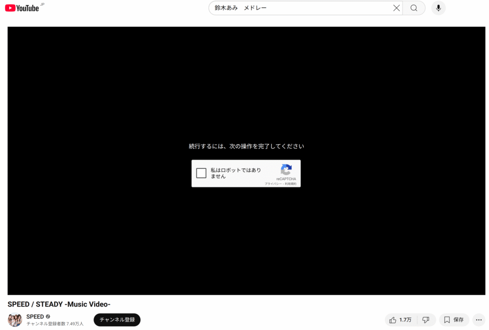
Task: Click the YouTube logo to go home
Action: pos(22,8)
